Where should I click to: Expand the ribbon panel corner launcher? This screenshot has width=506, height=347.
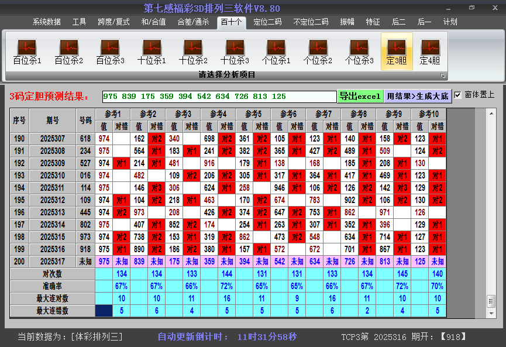click(x=443, y=75)
